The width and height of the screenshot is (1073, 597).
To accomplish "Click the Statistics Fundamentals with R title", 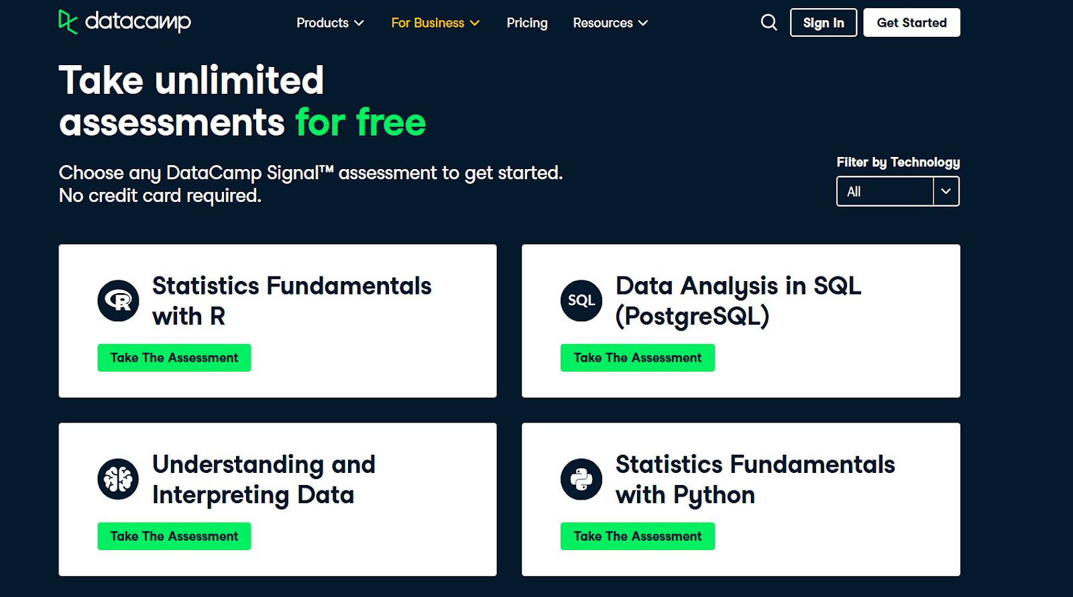I will tap(292, 301).
